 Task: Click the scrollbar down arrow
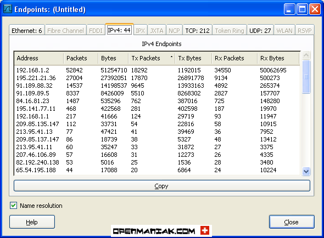[306, 171]
